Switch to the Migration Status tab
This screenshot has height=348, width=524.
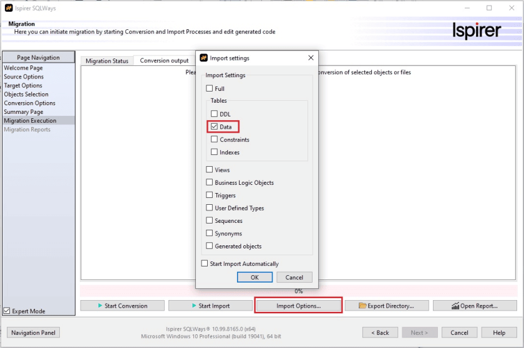coord(107,61)
